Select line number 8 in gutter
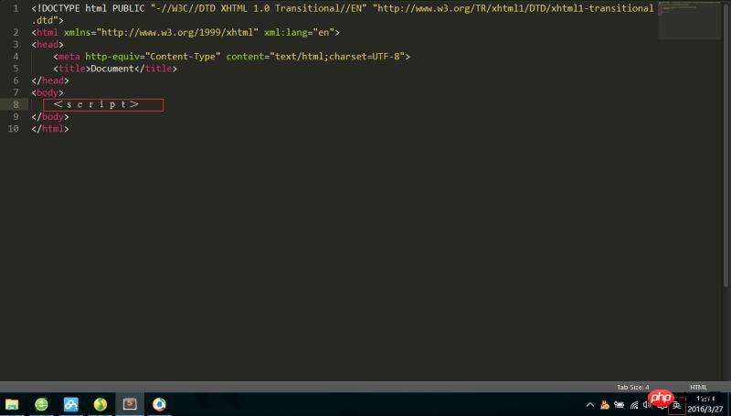Screen dimensions: 731x416 click(16, 104)
